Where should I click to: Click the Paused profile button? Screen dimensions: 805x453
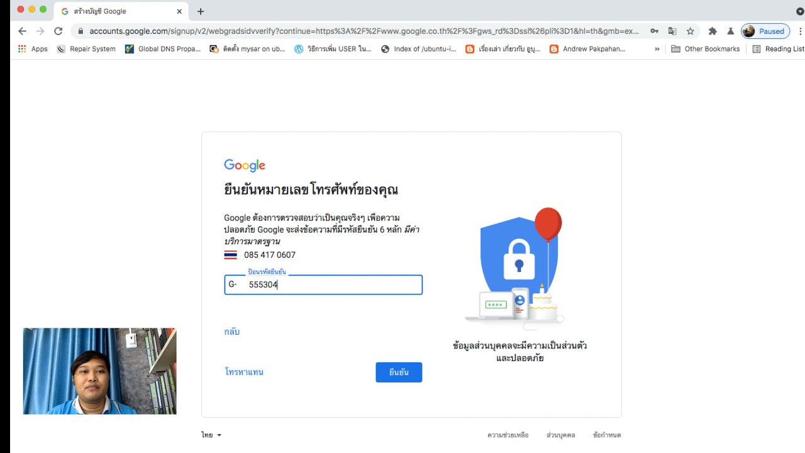pos(765,31)
